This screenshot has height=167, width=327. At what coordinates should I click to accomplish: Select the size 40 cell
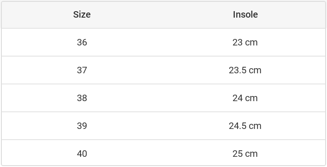82,154
